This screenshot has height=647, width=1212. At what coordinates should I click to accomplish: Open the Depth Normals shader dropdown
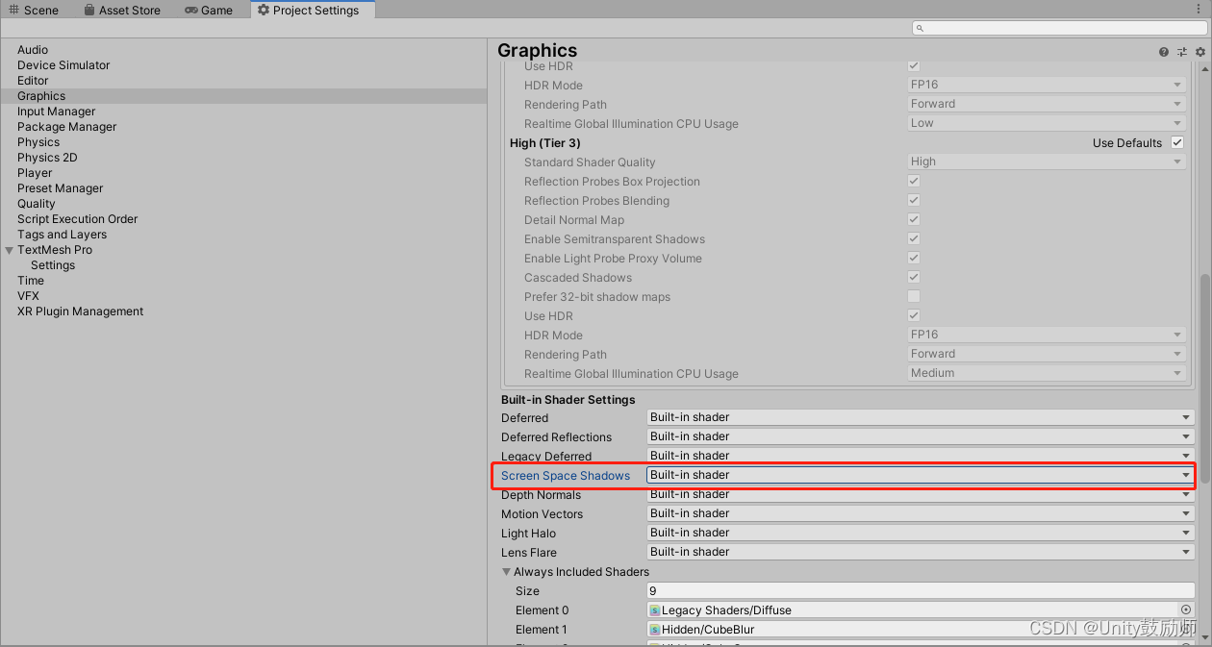[921, 494]
